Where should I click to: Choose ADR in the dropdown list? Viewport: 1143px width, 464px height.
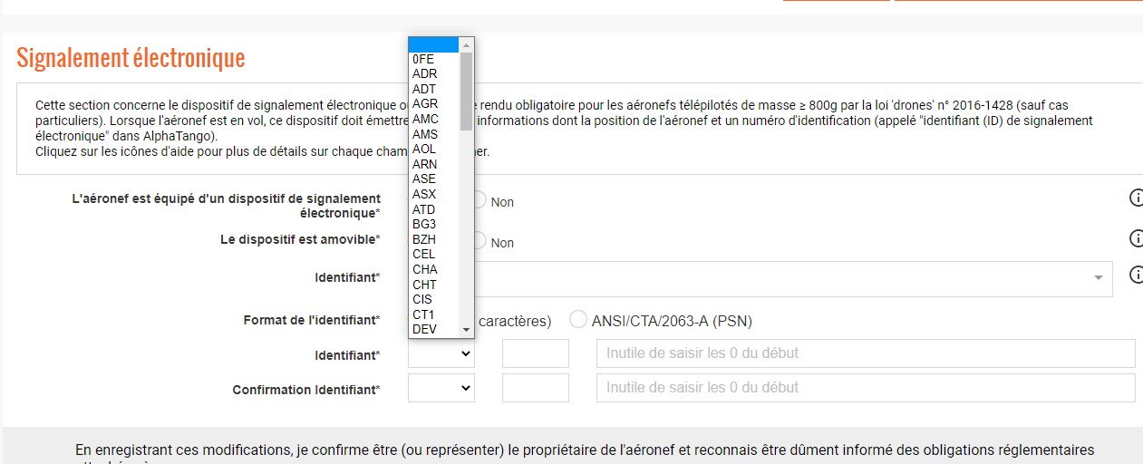tap(434, 74)
